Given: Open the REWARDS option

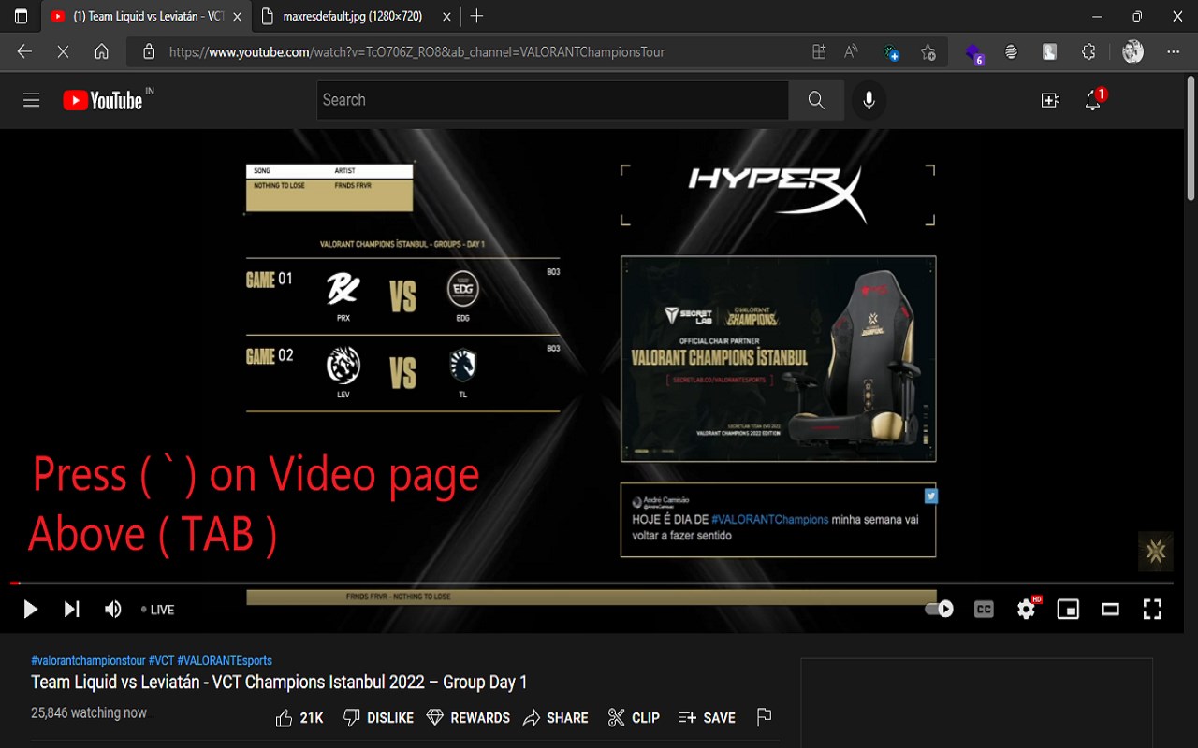Looking at the screenshot, I should (x=468, y=718).
